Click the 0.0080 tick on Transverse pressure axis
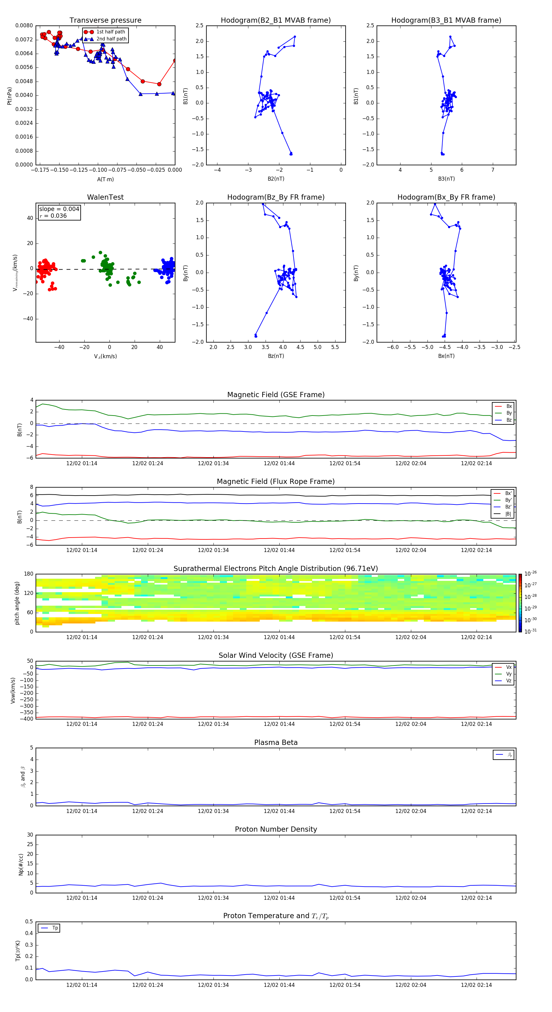The width and height of the screenshot is (552, 1012). pyautogui.click(x=24, y=25)
